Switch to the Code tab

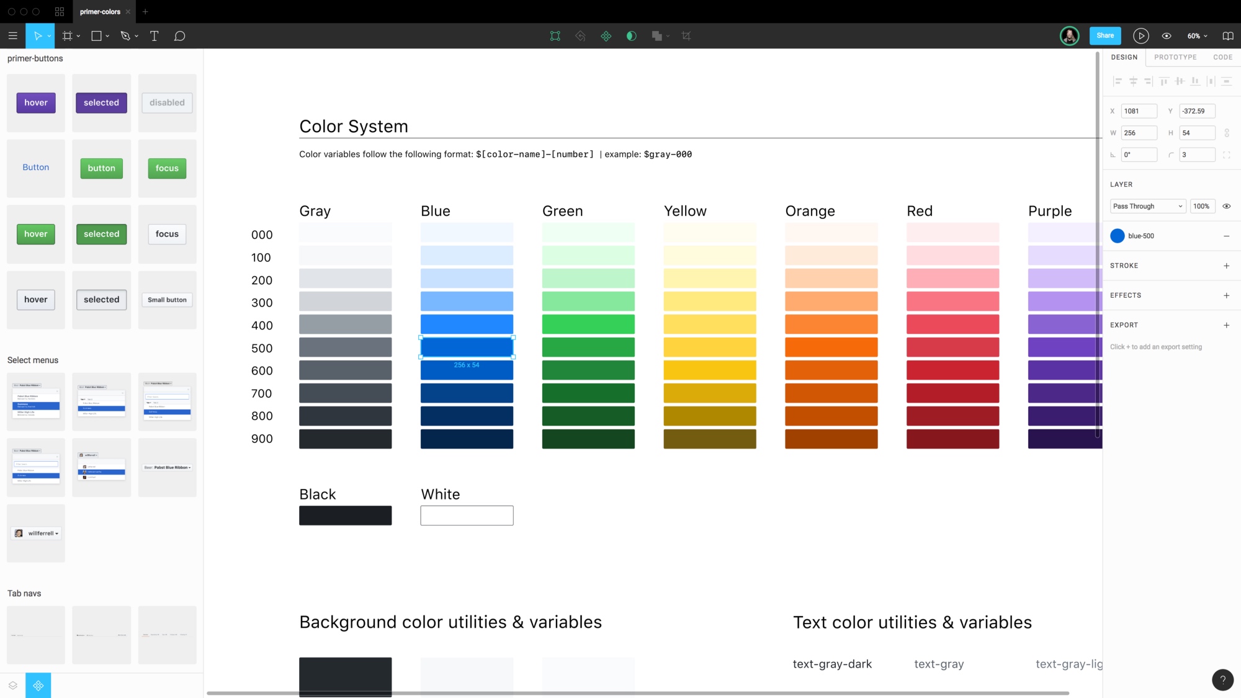pos(1222,57)
